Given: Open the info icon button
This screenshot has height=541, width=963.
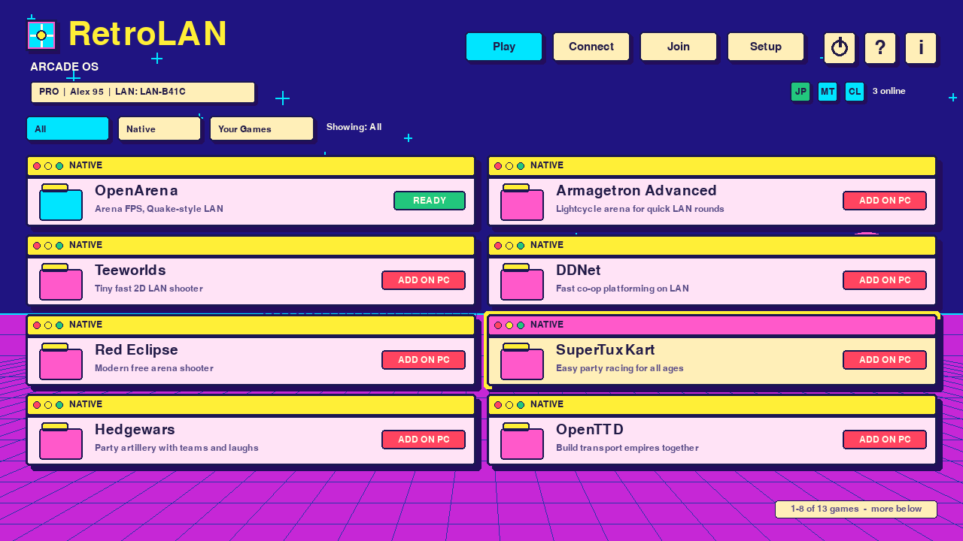Looking at the screenshot, I should pos(921,48).
